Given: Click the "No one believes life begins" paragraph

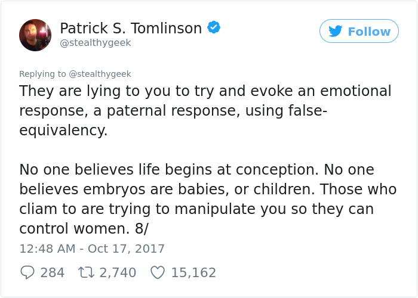Looking at the screenshot, I should pyautogui.click(x=208, y=199).
